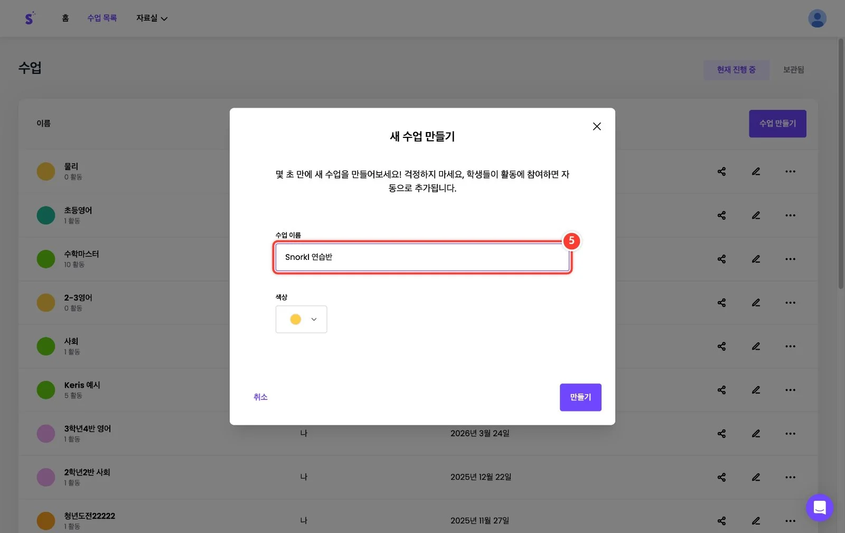Screen dimensions: 845x533
Task: Edit the 2-3영어 class
Action: point(756,303)
